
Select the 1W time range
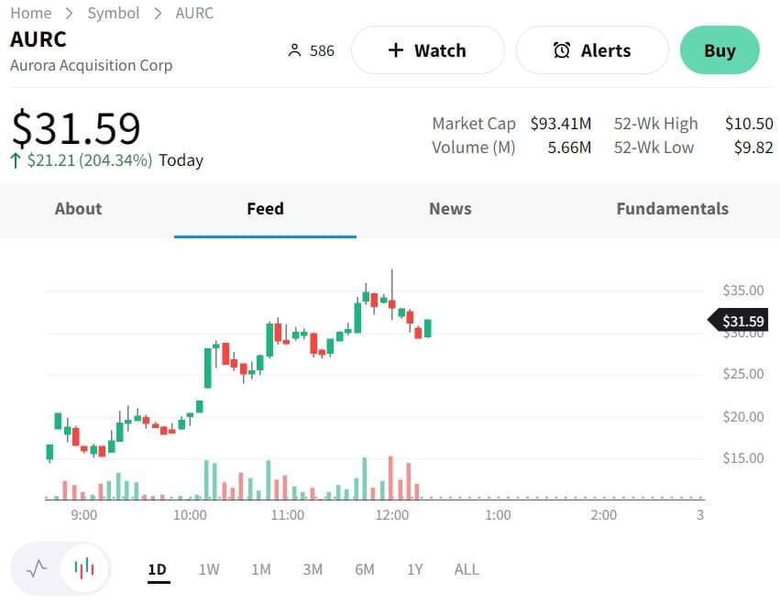click(209, 569)
